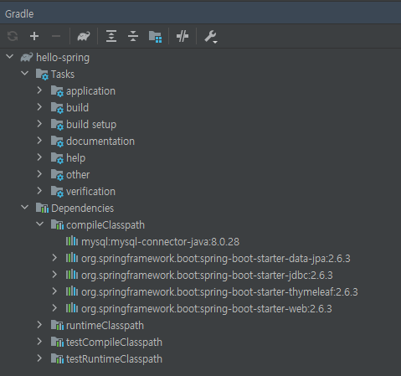Click the mysql-connector-java library icon
The width and height of the screenshot is (401, 376).
pyautogui.click(x=72, y=241)
